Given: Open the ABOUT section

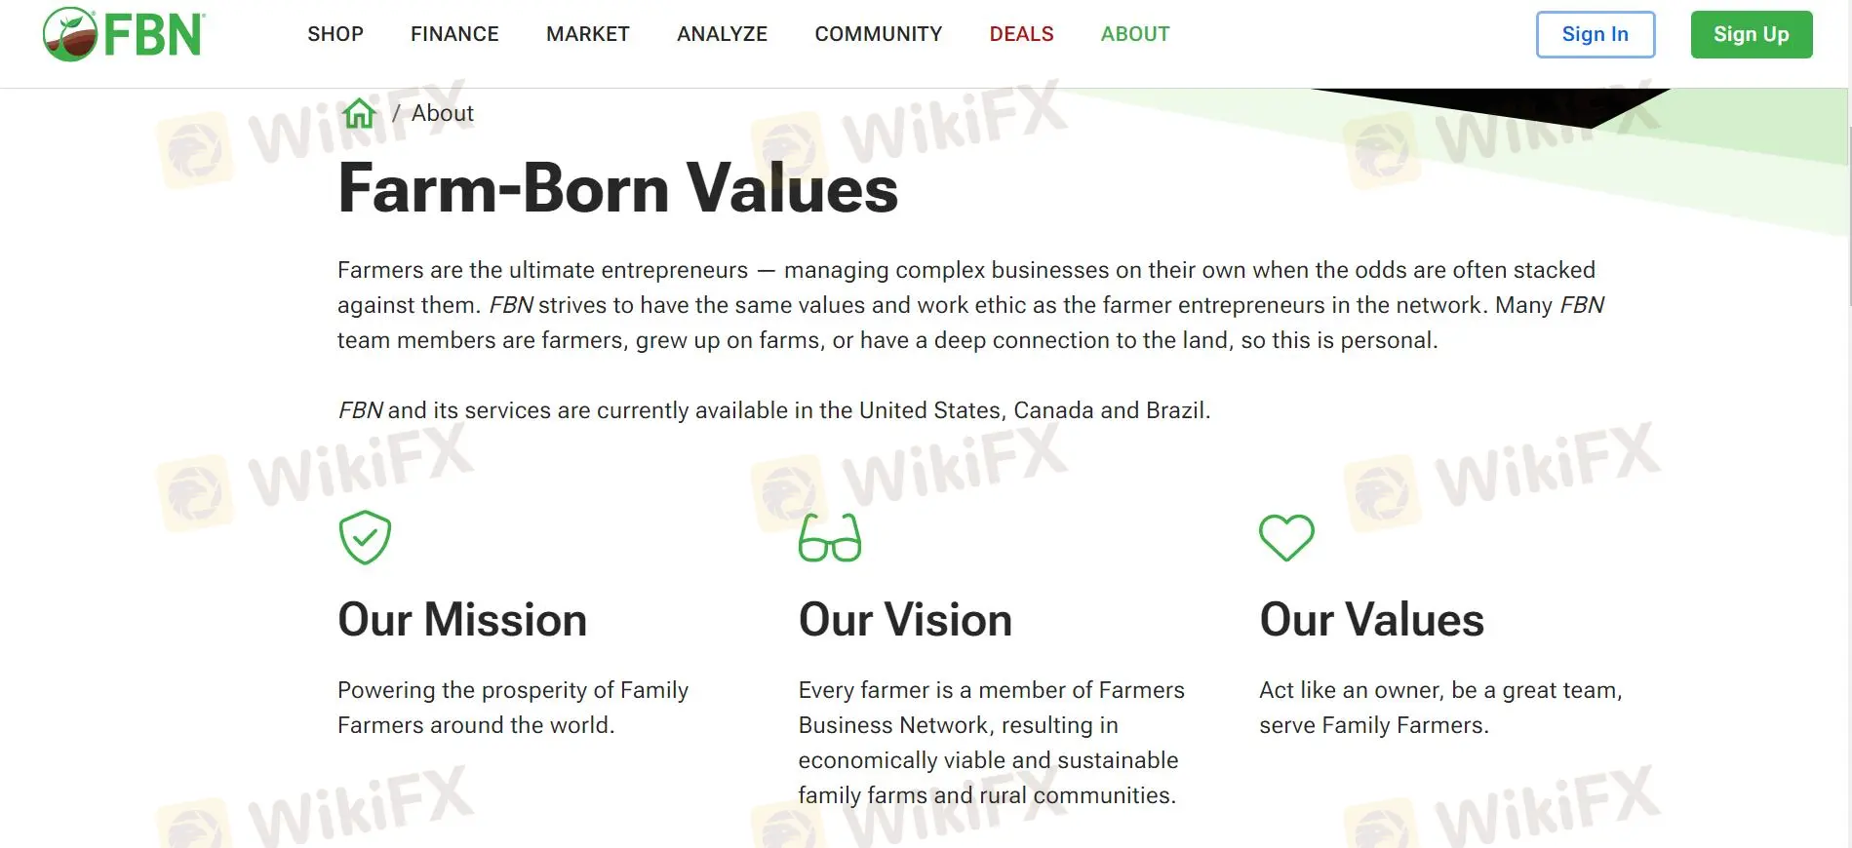Looking at the screenshot, I should tap(1134, 33).
